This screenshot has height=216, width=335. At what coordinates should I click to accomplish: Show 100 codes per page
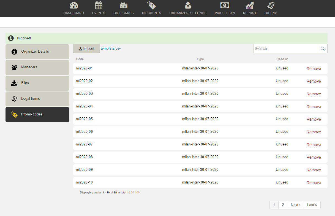coord(137,193)
